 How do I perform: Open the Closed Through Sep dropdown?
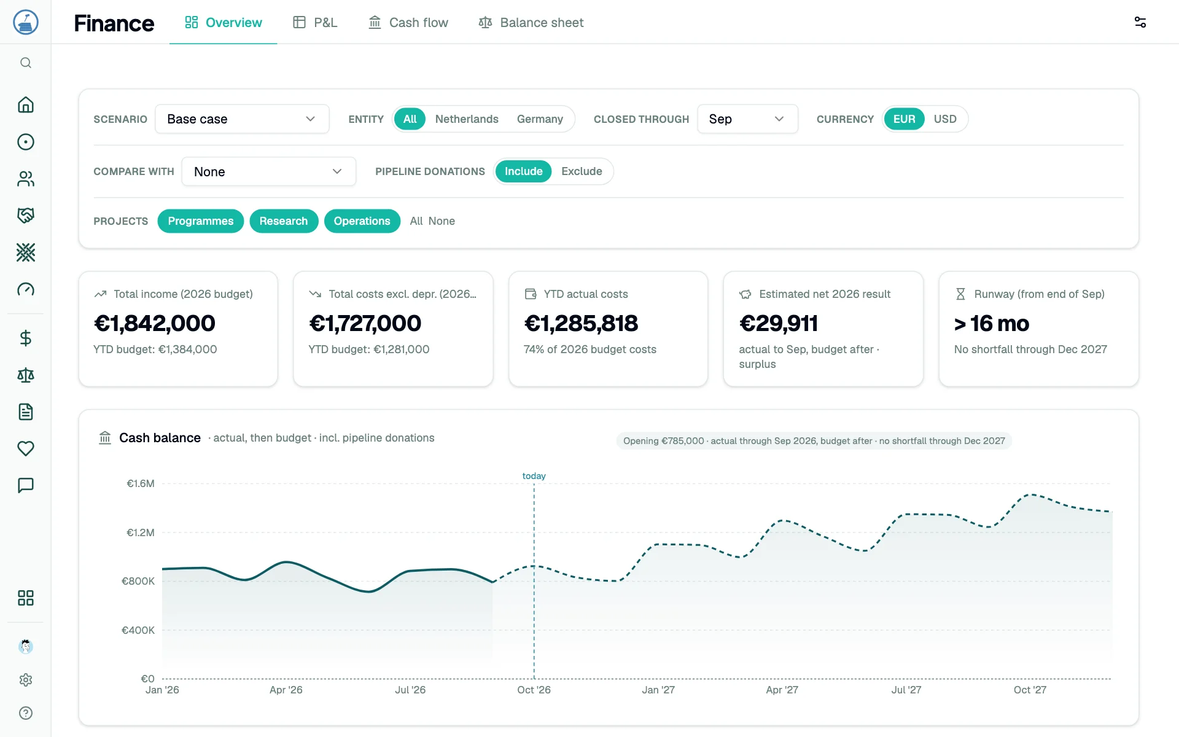pos(747,119)
